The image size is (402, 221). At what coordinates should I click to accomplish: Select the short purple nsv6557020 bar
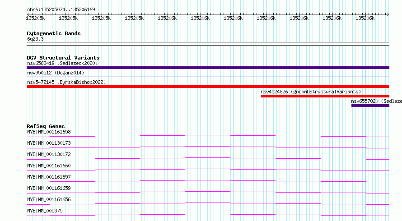click(x=370, y=106)
